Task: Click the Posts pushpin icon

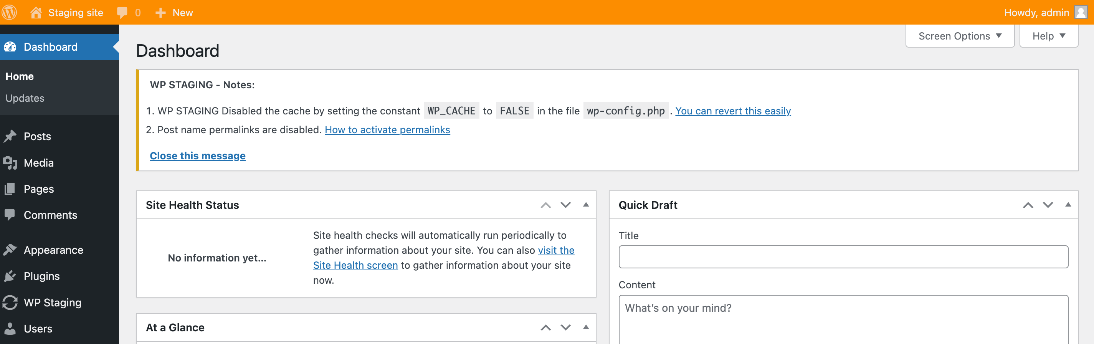Action: pos(10,136)
